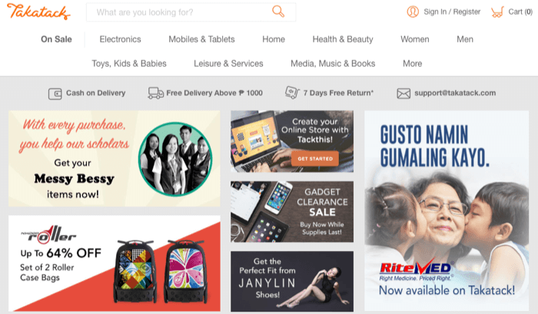The image size is (538, 314).
Task: Select the On Sale tab
Action: pos(56,39)
